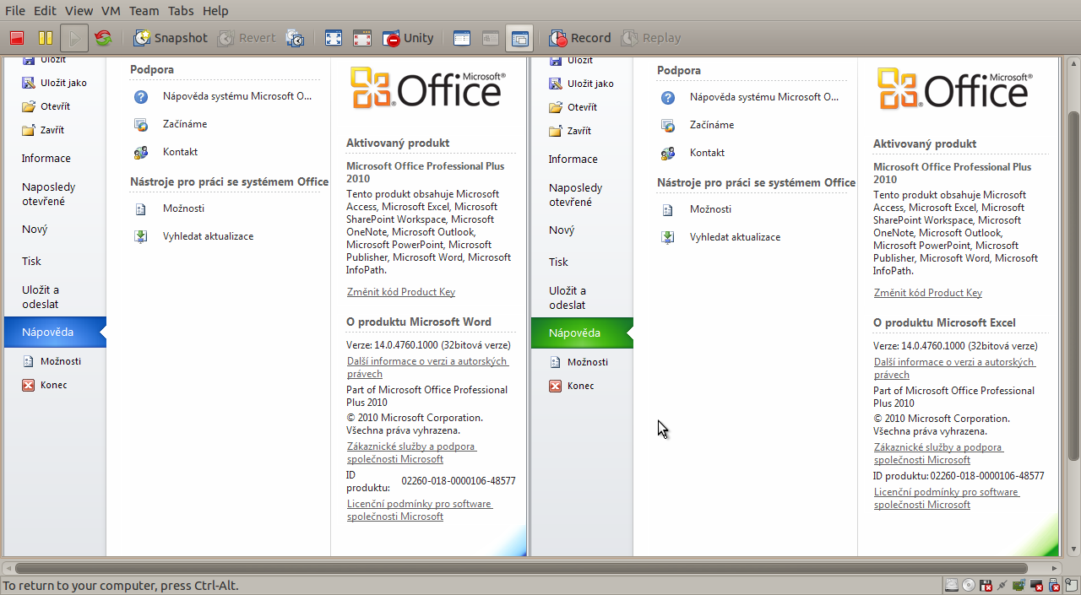Click Konec in the Word window
1081x595 pixels.
(44, 385)
